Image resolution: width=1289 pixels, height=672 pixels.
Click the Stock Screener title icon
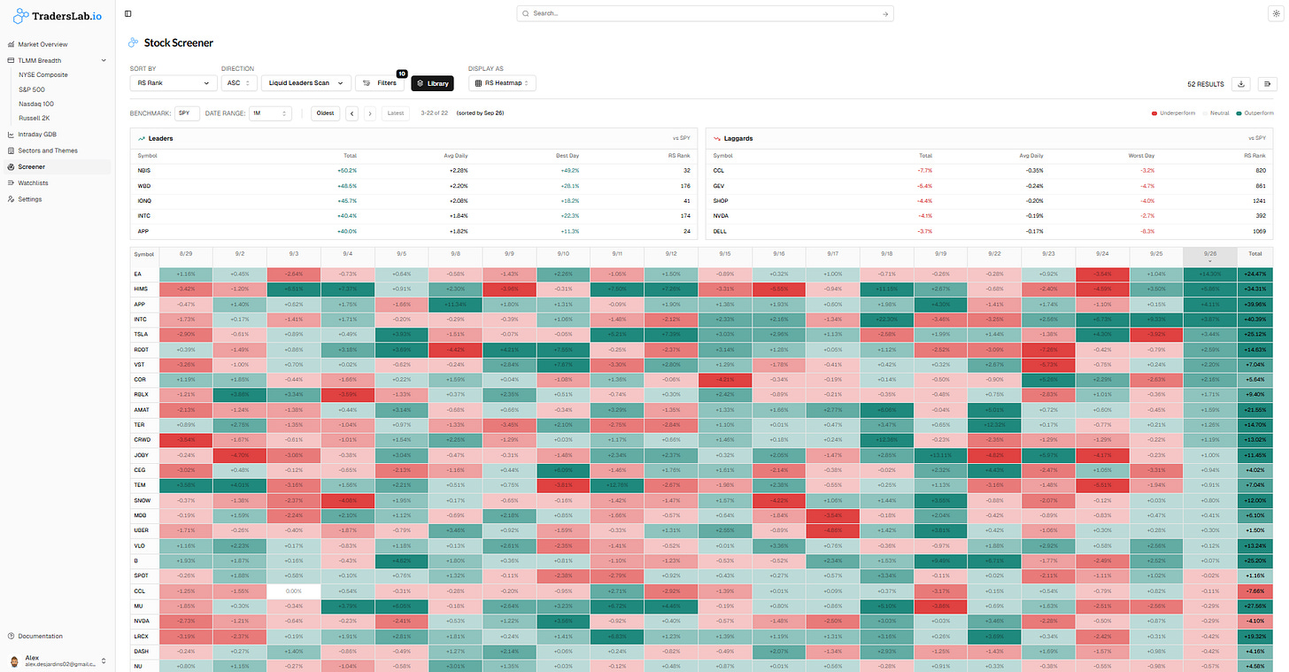[x=134, y=42]
